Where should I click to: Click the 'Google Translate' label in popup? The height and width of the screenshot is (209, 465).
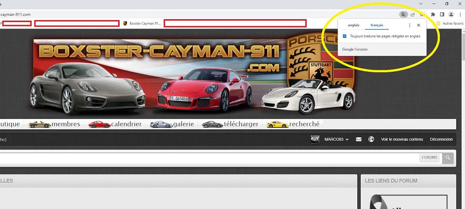tap(355, 49)
